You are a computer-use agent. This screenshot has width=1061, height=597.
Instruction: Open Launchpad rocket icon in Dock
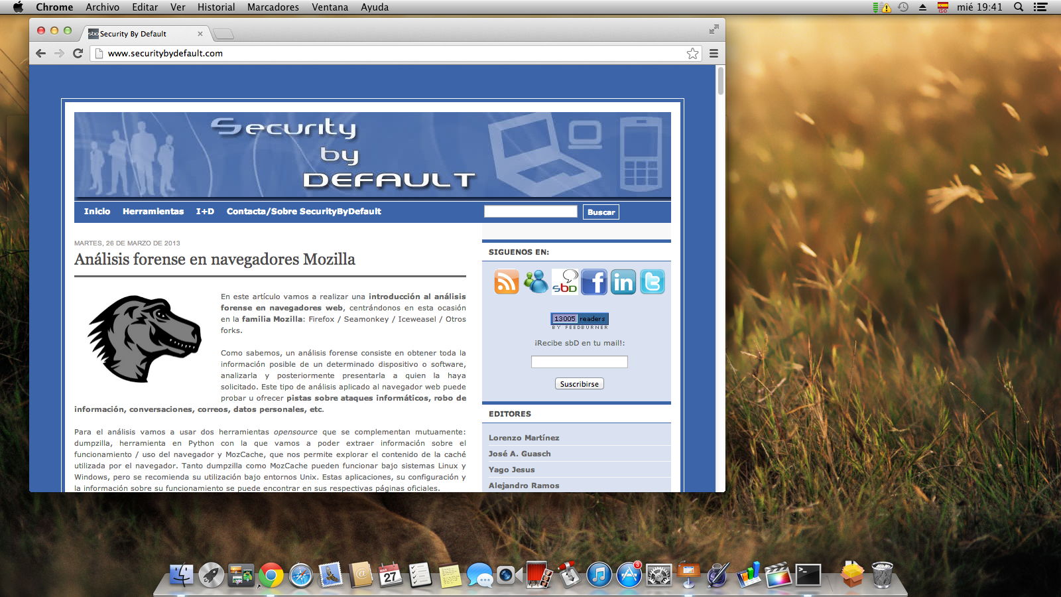pos(211,575)
